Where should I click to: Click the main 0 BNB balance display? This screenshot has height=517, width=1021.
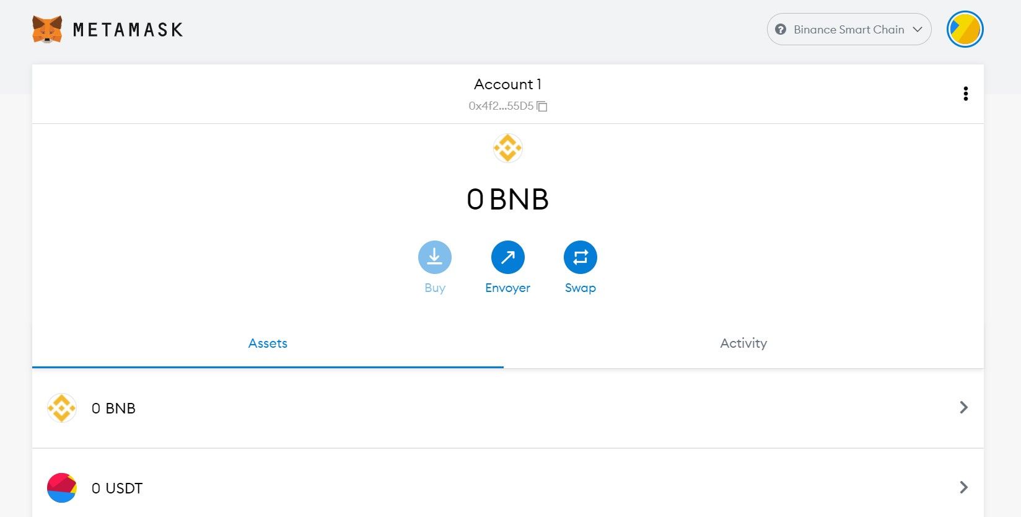(x=507, y=200)
